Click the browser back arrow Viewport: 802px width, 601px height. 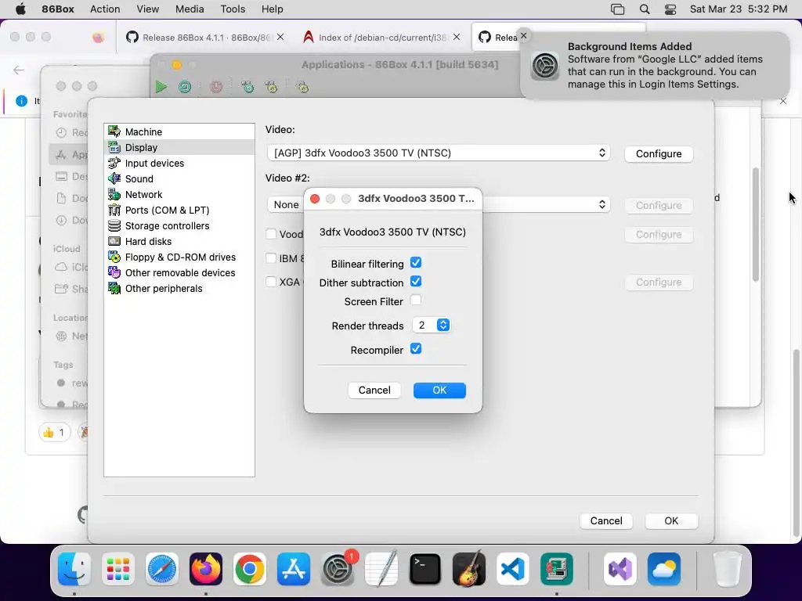[19, 70]
